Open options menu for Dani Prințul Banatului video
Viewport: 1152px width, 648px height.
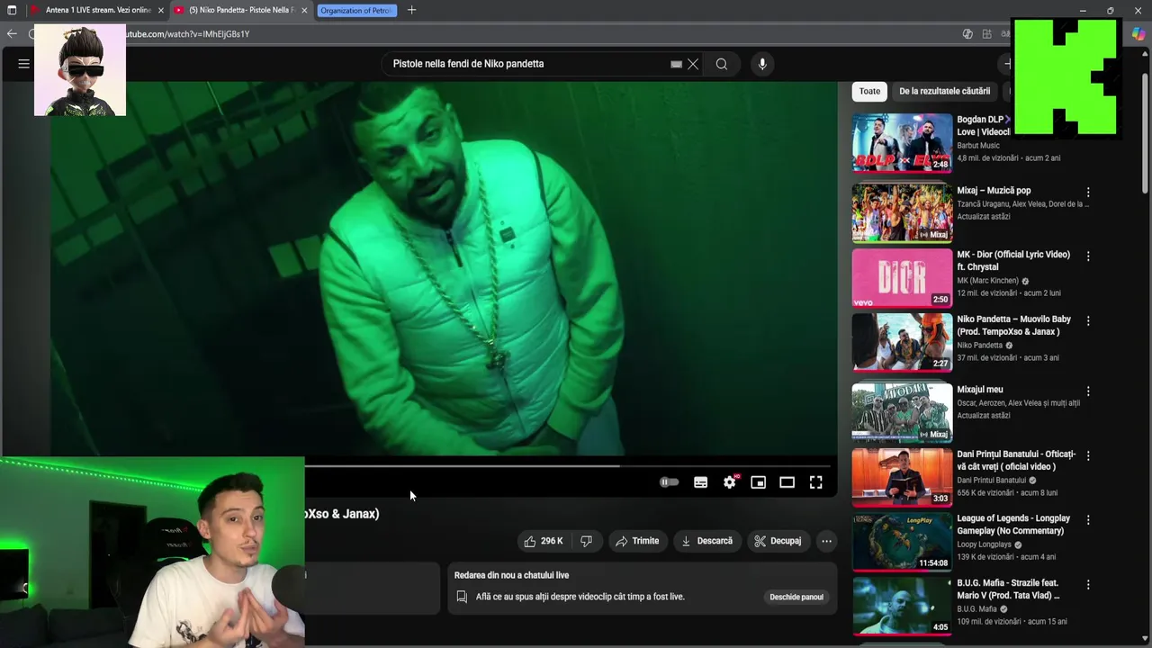pos(1088,455)
